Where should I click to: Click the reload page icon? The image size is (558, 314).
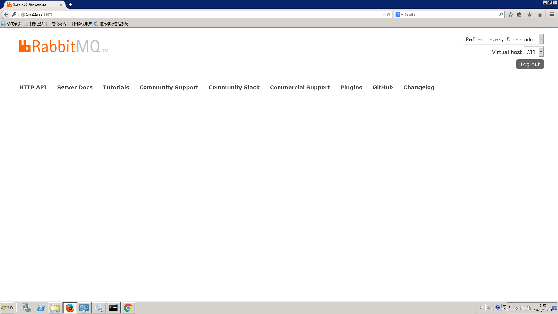(x=389, y=15)
